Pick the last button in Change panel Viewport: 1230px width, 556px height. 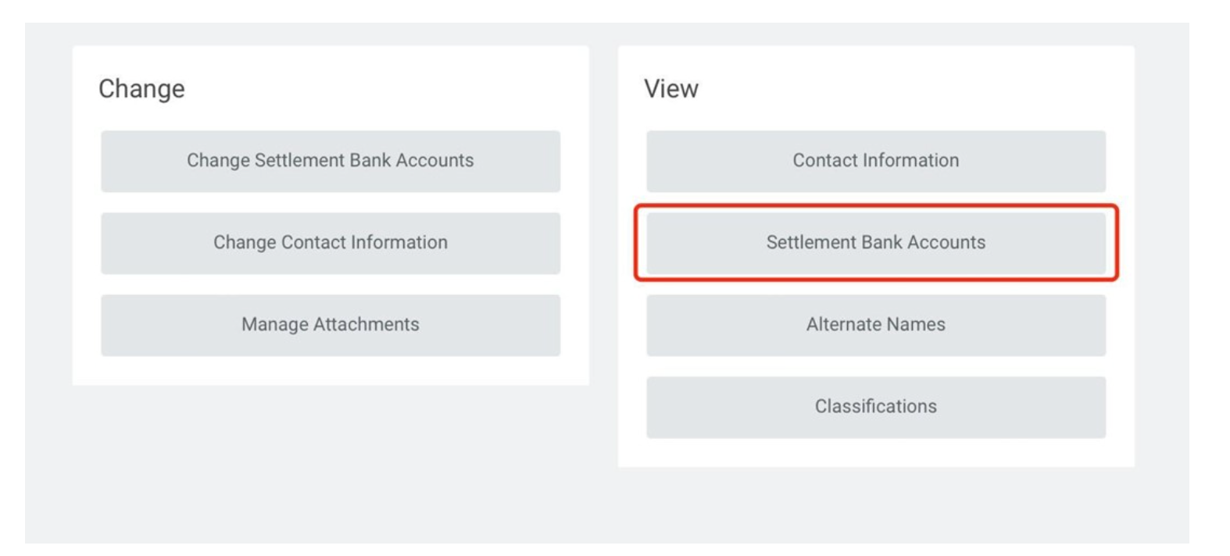pos(330,325)
